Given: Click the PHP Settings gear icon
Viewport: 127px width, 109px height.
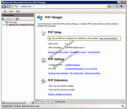Looking at the screenshot, I should 44,60.
